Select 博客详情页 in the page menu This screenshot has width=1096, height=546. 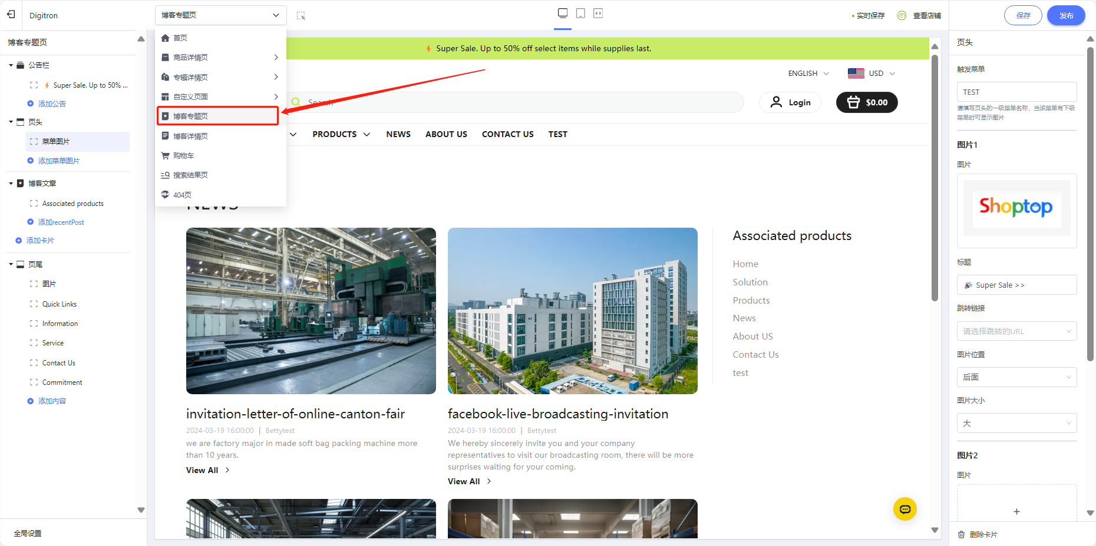220,136
